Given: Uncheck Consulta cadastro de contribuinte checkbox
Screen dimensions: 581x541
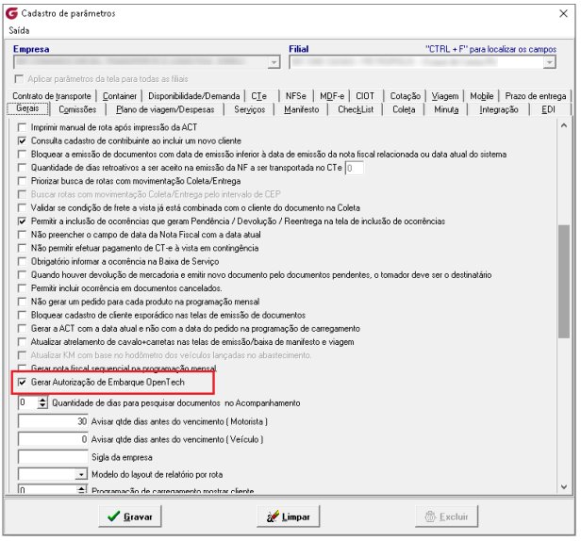Looking at the screenshot, I should (x=23, y=141).
